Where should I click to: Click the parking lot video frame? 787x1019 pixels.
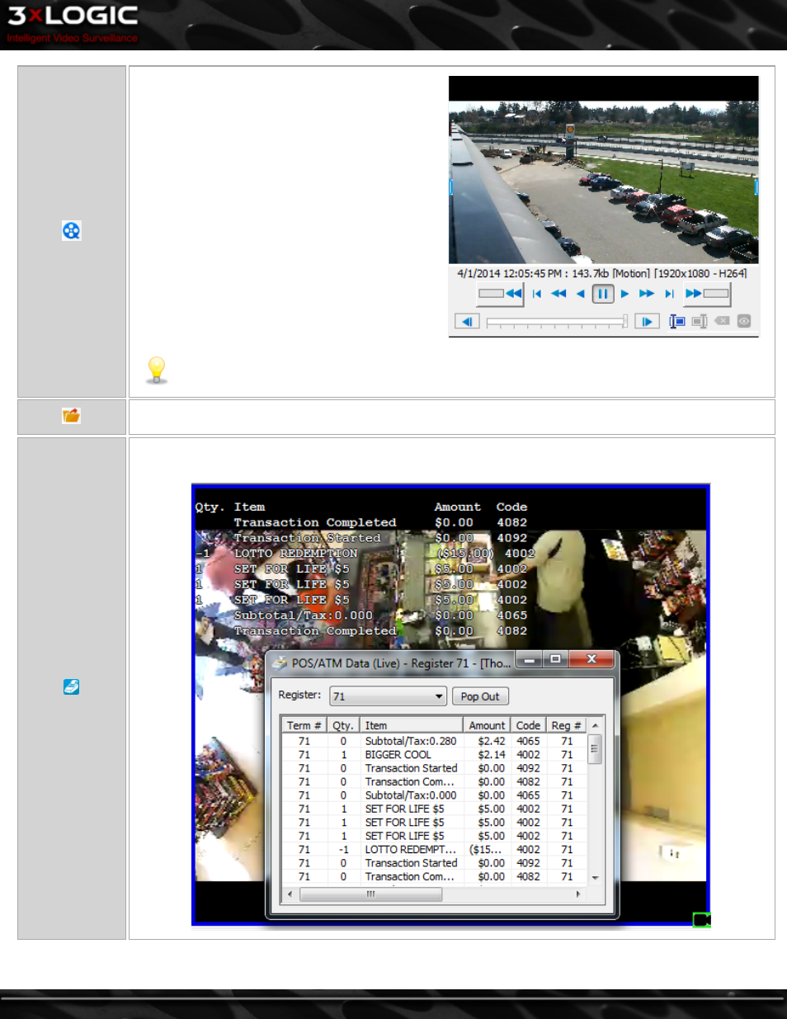[603, 182]
